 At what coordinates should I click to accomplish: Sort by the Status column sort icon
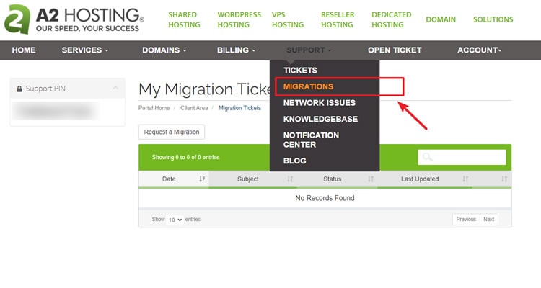click(371, 179)
